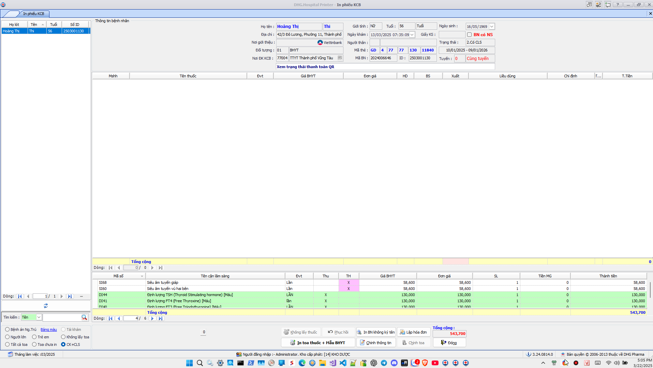Click the search magnifier icon beside Tìm kiếm
This screenshot has height=368, width=653.
coord(84,317)
